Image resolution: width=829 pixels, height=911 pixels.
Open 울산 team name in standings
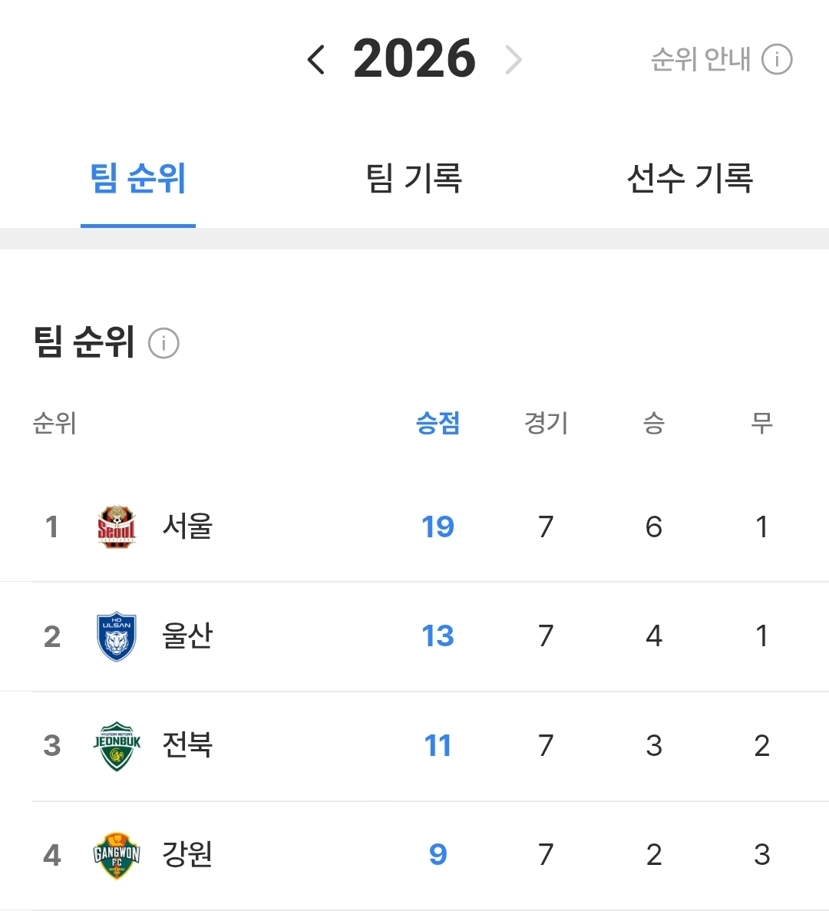[x=187, y=636]
